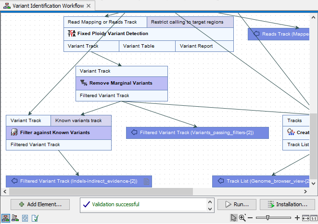Click the Add Element button
This screenshot has height=224, width=318.
(x=40, y=204)
